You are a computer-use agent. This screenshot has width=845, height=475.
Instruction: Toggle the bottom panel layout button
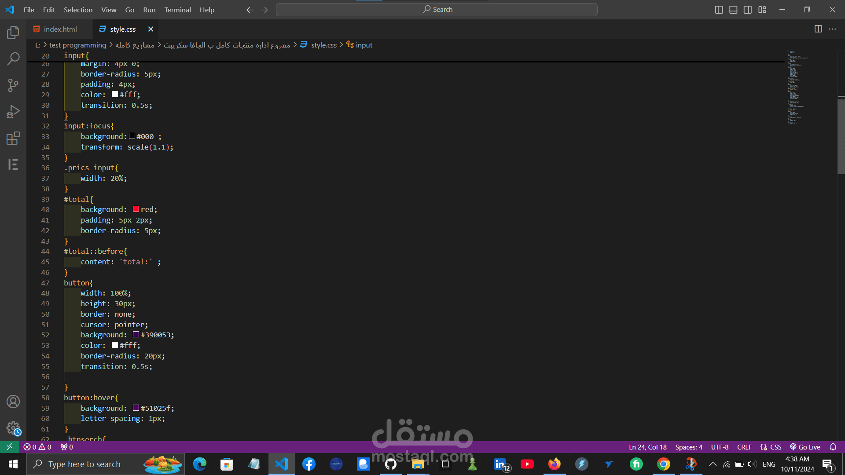click(733, 10)
